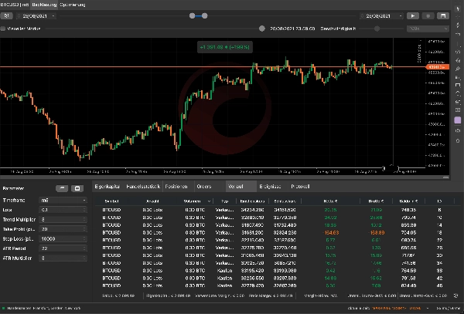Image resolution: width=464 pixels, height=314 pixels.
Task: Switch to the Optimierung tab
Action: [73, 5]
